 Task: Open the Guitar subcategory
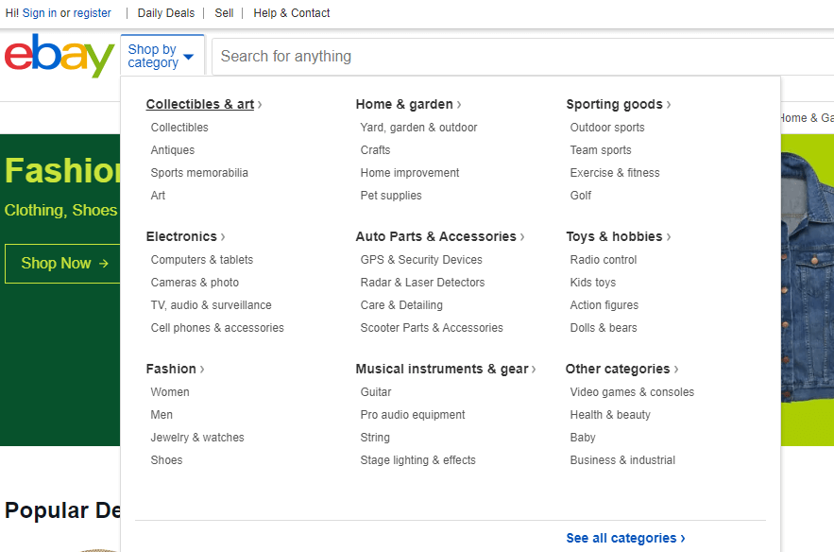tap(376, 391)
